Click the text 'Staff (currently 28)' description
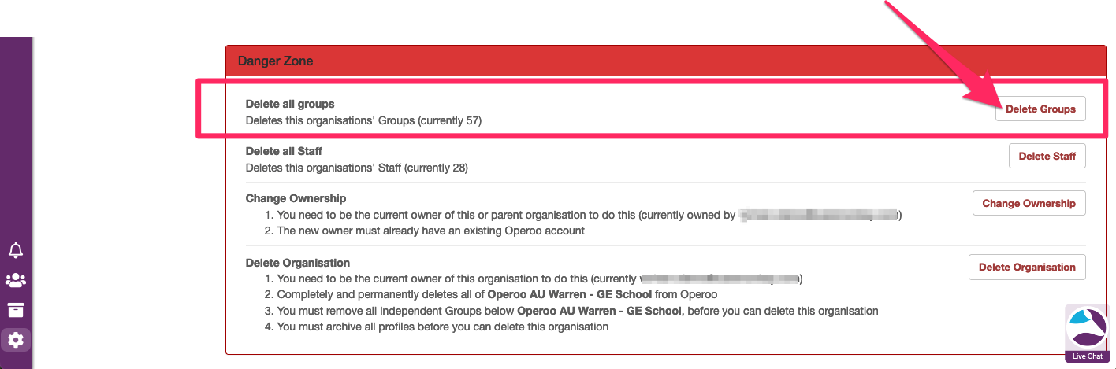 (357, 168)
